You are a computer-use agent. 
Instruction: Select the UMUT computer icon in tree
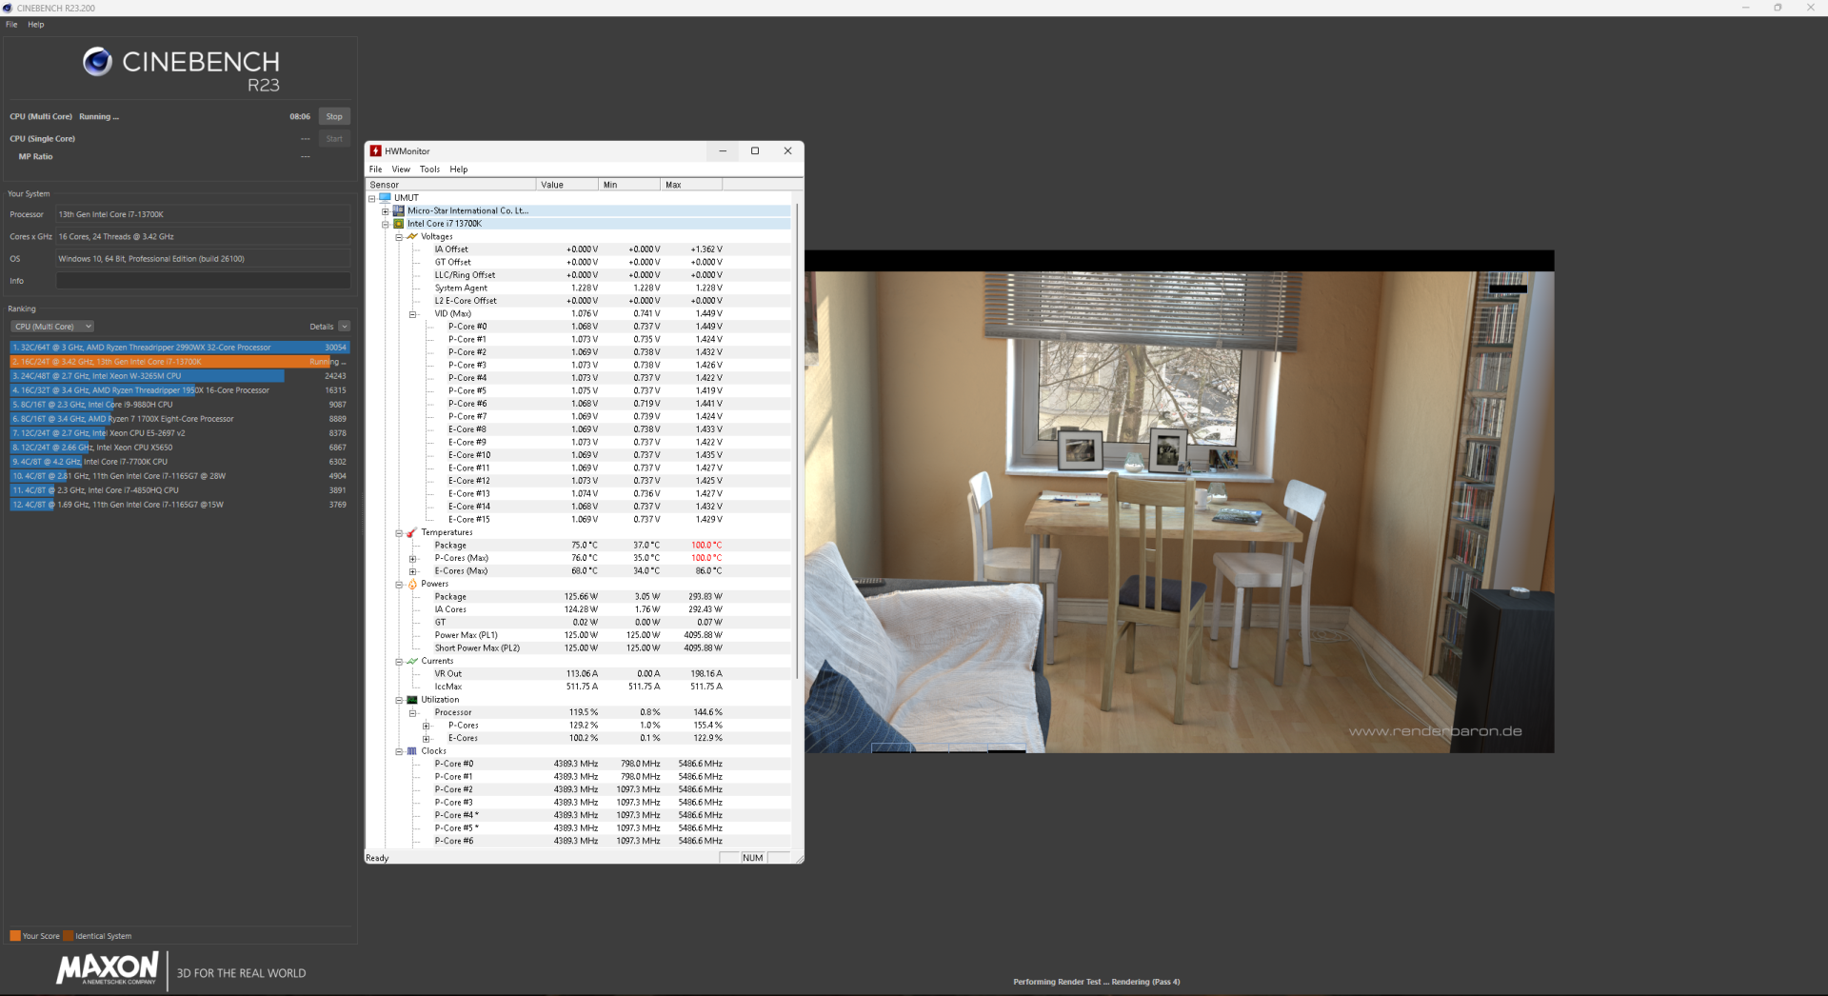pyautogui.click(x=386, y=198)
